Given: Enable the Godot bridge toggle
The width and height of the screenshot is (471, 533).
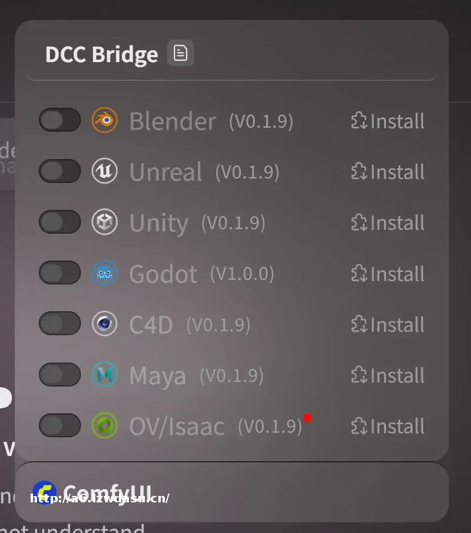Looking at the screenshot, I should click(59, 273).
